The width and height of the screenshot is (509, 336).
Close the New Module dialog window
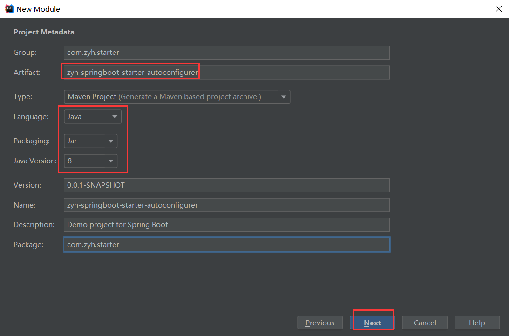coord(498,9)
